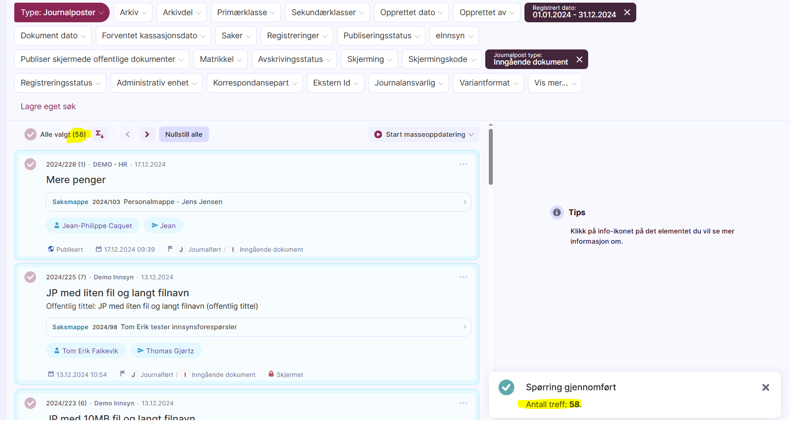Open the Journalansvarlig filter

pyautogui.click(x=409, y=83)
